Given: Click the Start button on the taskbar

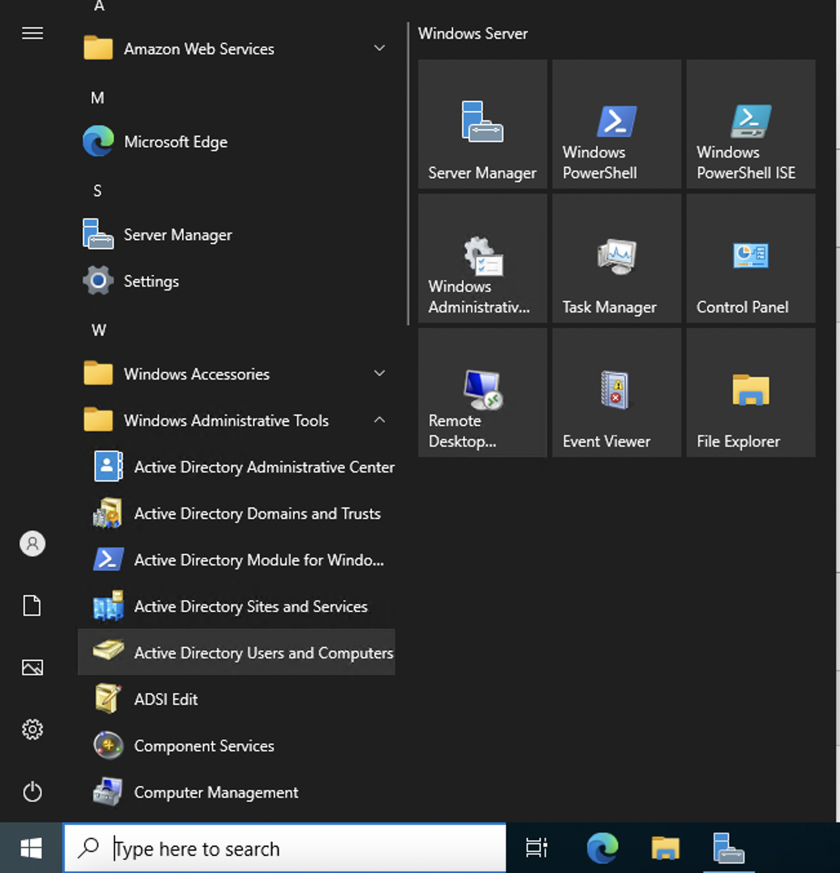Looking at the screenshot, I should pyautogui.click(x=31, y=848).
